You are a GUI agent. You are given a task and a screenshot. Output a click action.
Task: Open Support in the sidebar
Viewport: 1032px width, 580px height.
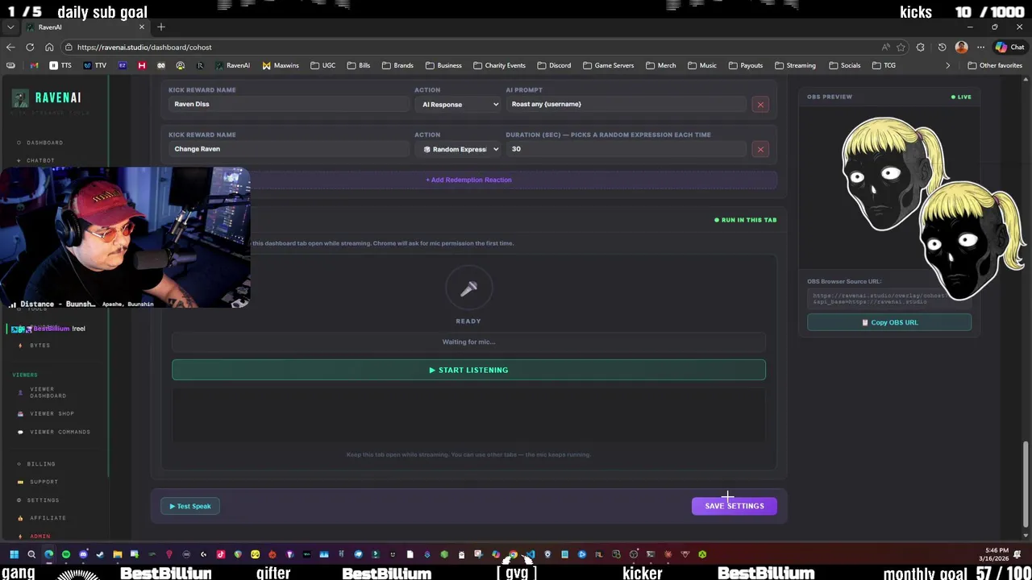pos(44,482)
